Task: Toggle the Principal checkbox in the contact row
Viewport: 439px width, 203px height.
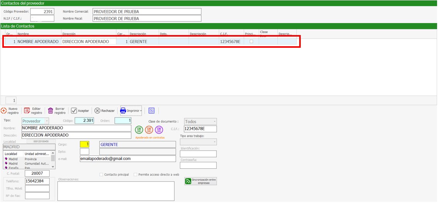Action: tap(251, 41)
